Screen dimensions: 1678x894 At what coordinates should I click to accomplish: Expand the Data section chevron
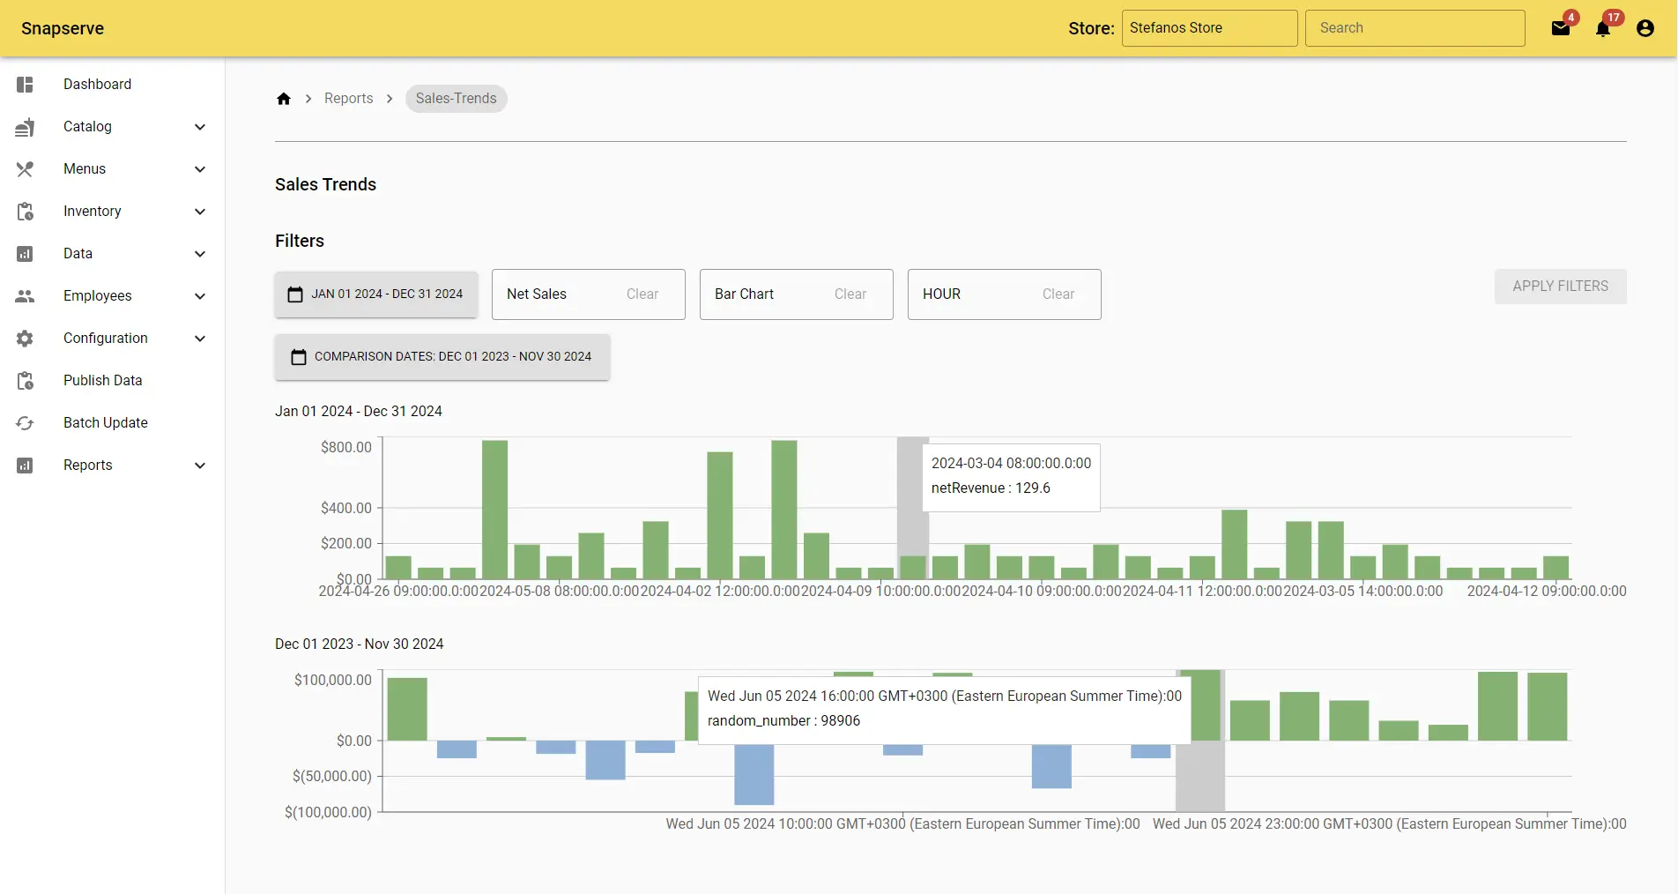tap(200, 254)
